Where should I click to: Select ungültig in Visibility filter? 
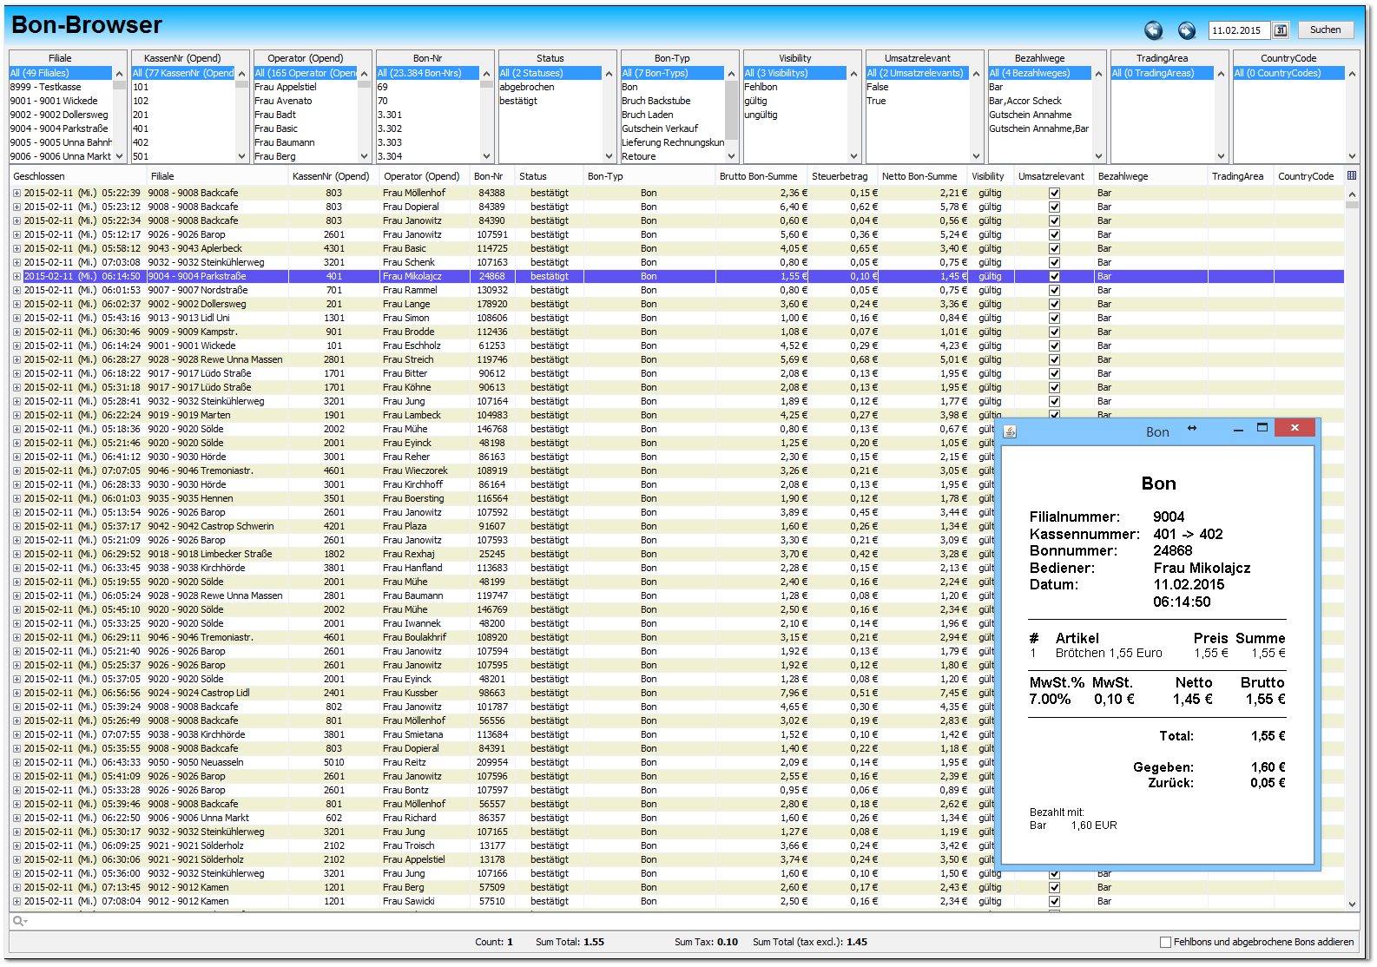[794, 115]
